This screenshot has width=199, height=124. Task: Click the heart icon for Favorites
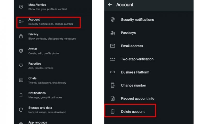(21, 66)
